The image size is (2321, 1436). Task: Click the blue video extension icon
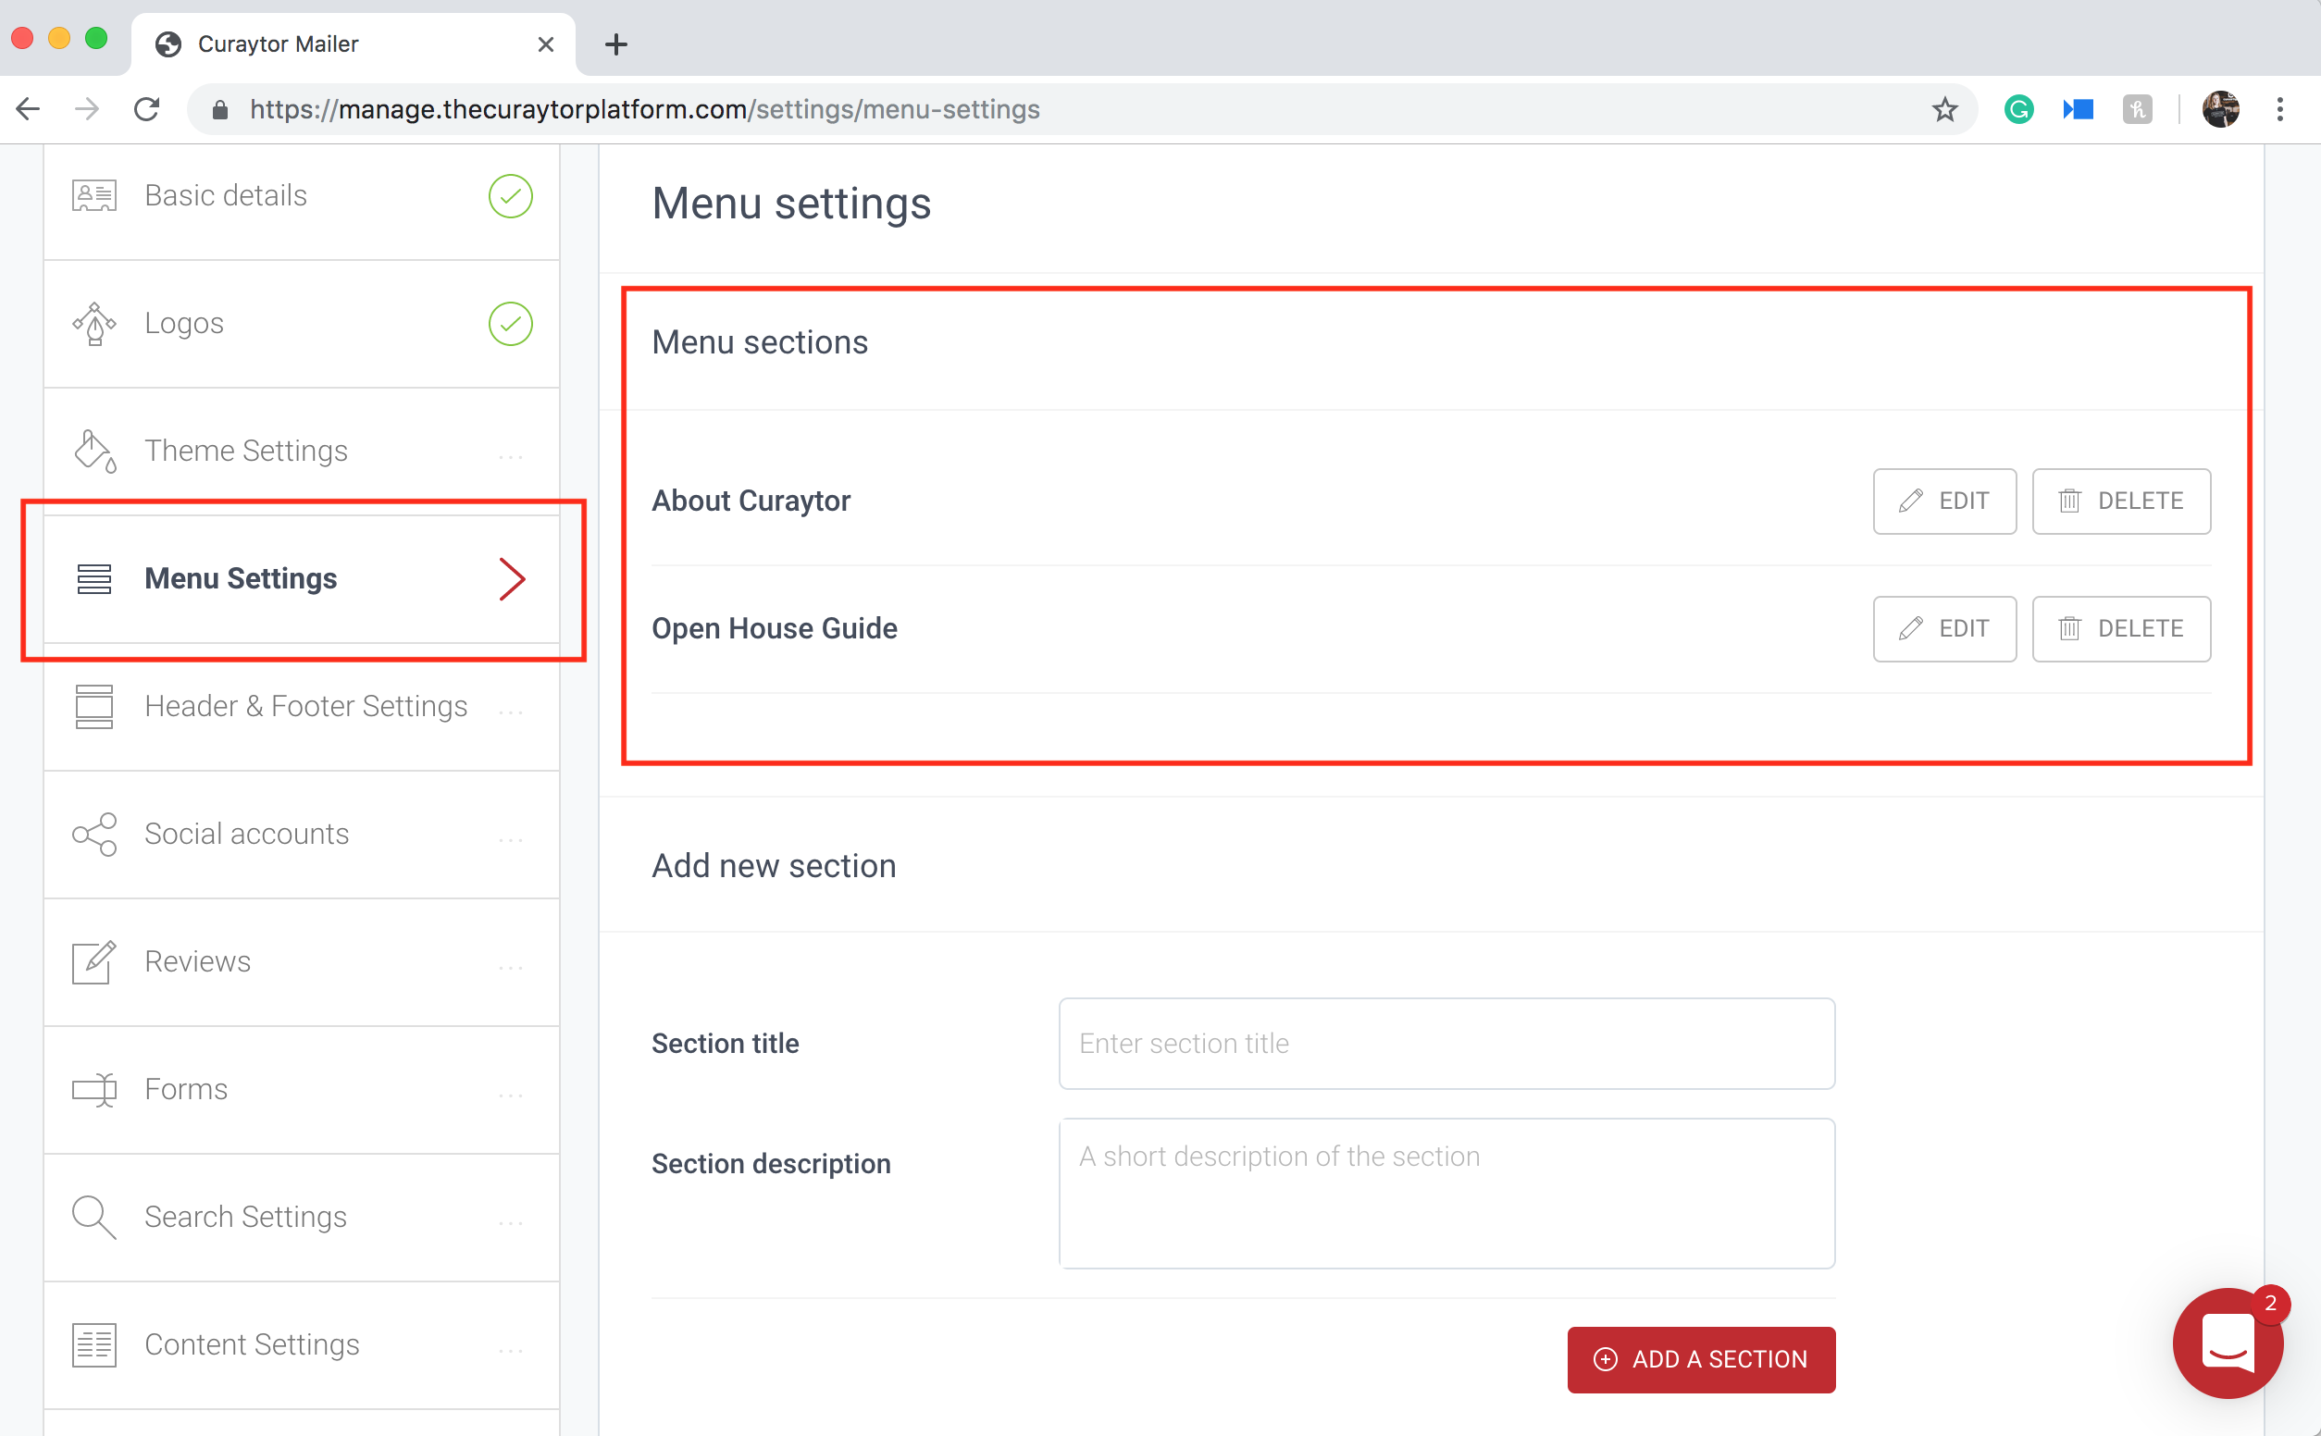(x=2078, y=109)
